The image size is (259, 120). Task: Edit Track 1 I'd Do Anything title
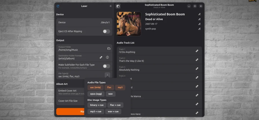click(x=197, y=51)
